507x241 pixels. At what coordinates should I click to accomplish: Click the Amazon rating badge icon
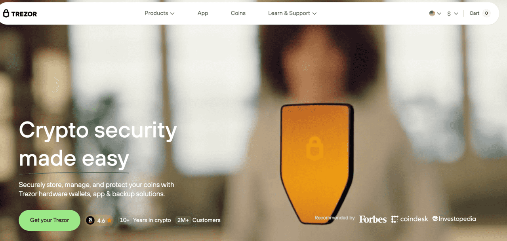click(90, 220)
